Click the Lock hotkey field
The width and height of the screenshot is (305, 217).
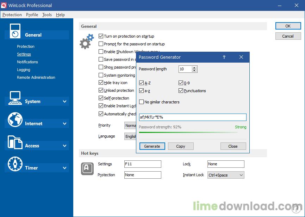click(226, 164)
